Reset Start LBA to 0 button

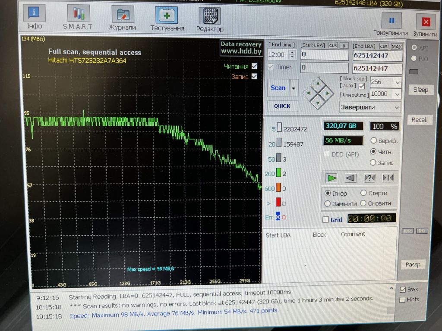[x=344, y=46]
